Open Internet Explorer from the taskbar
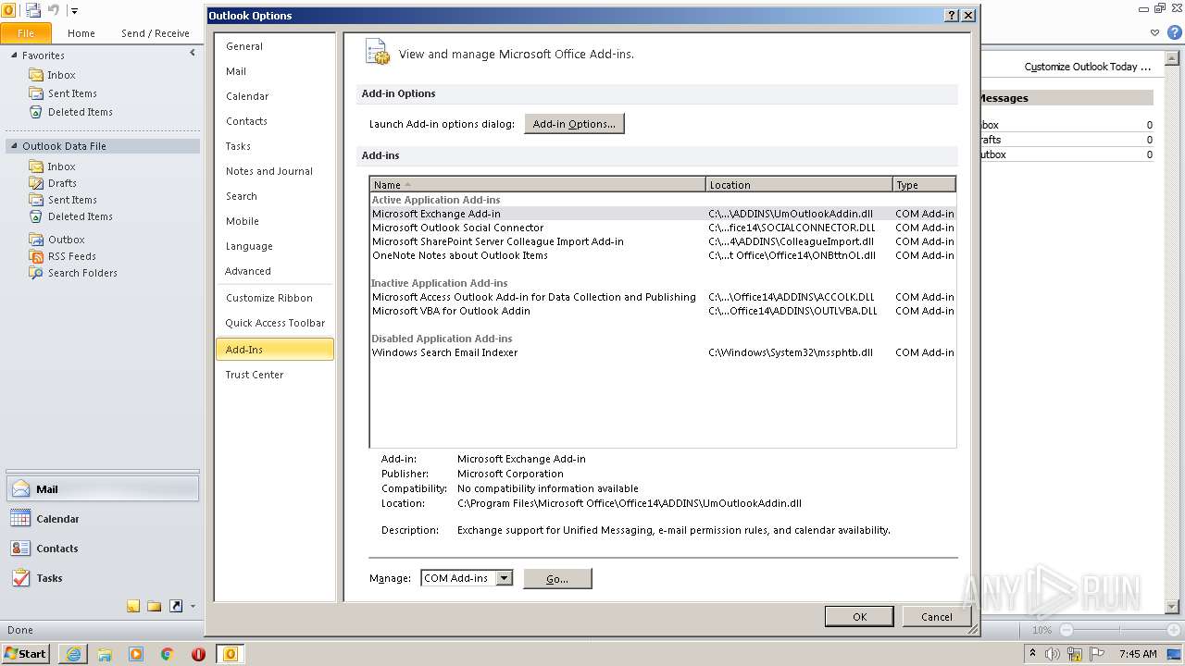1185x666 pixels. pos(73,654)
